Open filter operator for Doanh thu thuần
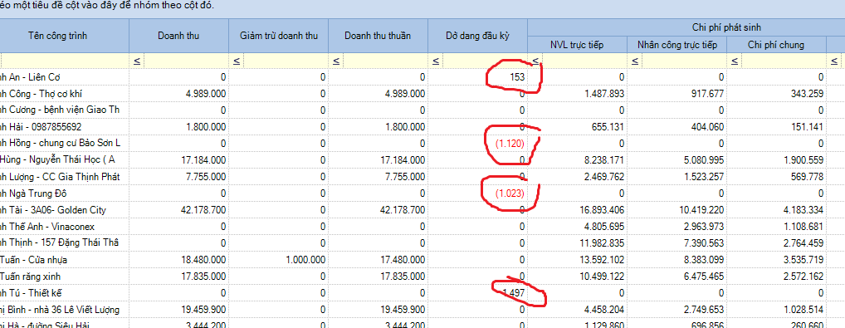This screenshot has height=328, width=845. 335,61
